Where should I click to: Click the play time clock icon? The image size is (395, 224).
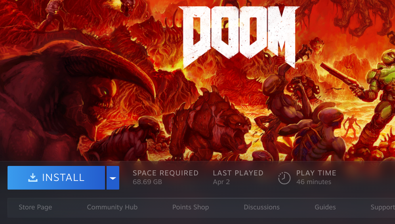pos(284,178)
